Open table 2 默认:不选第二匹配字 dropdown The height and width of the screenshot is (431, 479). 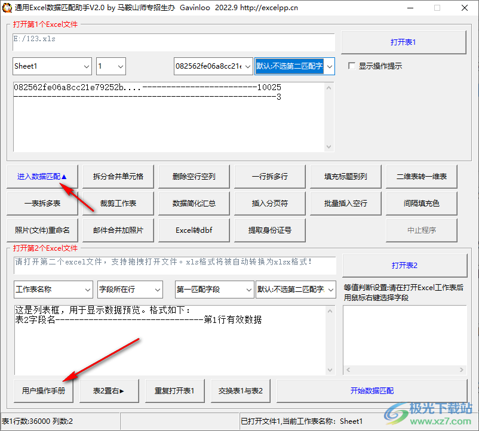296,290
